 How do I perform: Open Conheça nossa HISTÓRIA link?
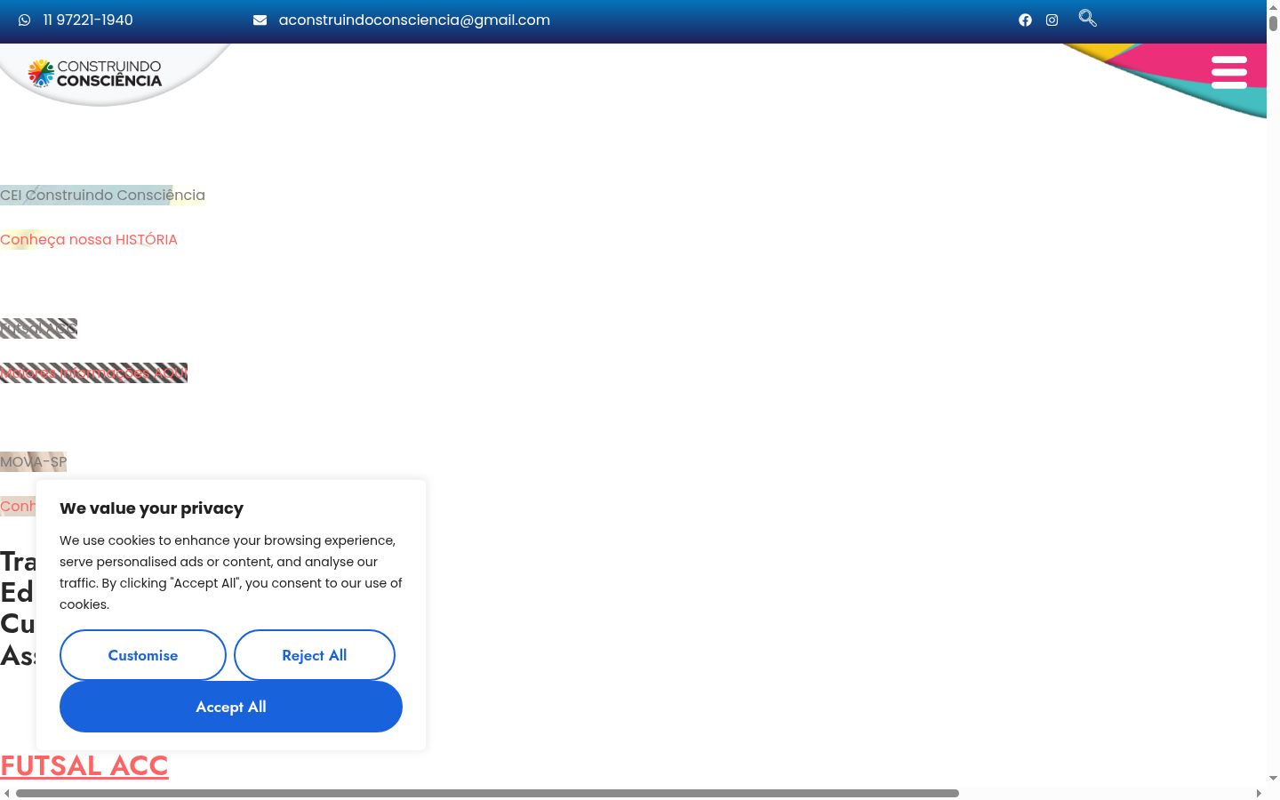click(x=89, y=239)
